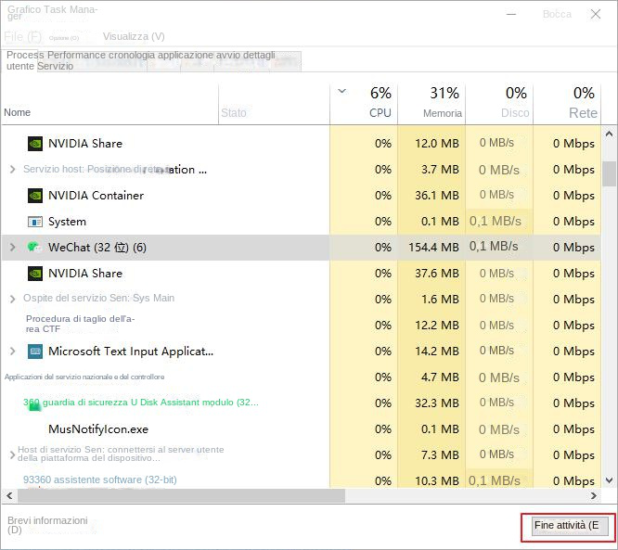Expand Ospite del servizio Sen: Sys Main
This screenshot has width=618, height=550.
12,300
